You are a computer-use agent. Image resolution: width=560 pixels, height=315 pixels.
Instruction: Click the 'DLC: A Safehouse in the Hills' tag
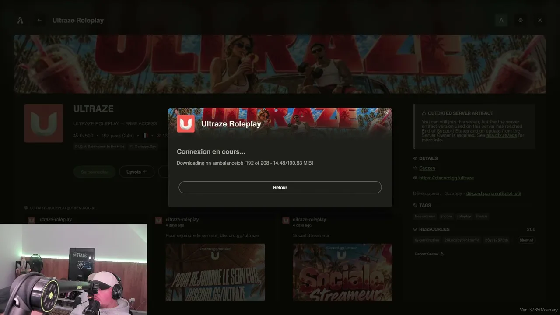click(100, 147)
